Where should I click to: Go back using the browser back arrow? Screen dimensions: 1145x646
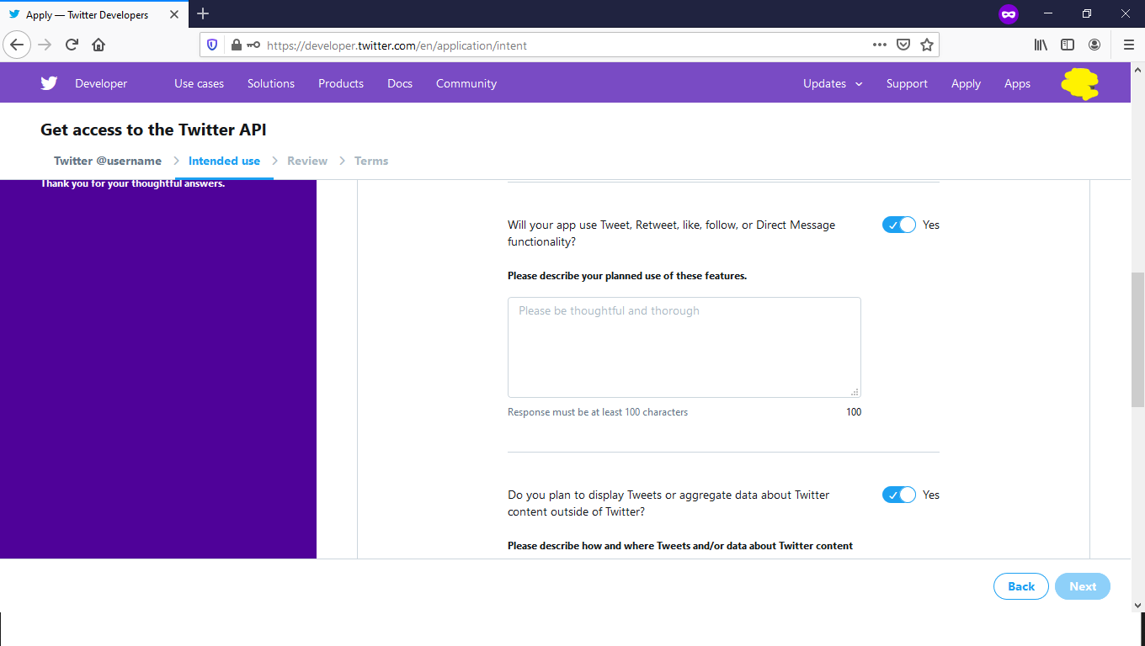[17, 45]
